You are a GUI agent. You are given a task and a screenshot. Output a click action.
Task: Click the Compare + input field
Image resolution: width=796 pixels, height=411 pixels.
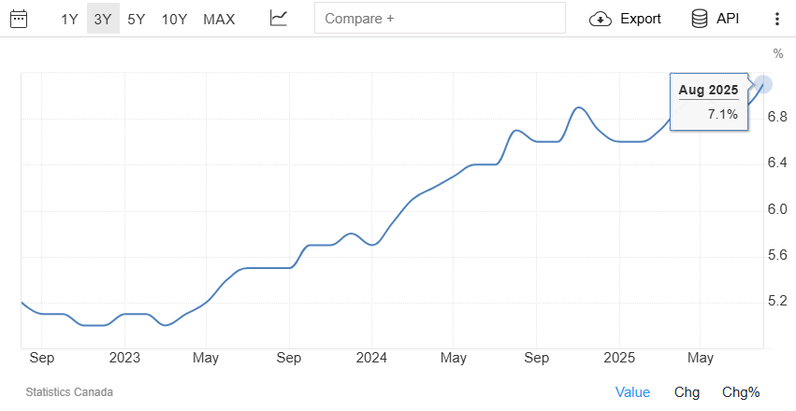[x=440, y=19]
